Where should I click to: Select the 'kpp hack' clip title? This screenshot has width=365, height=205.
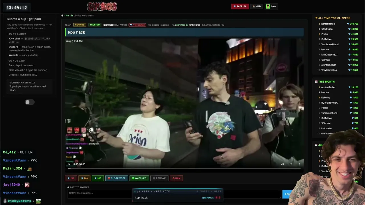coord(76,32)
